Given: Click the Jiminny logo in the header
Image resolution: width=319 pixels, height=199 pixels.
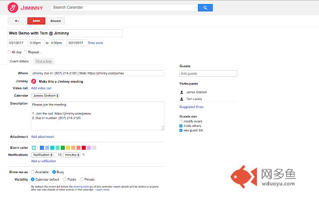Looking at the screenshot, I should pos(24,7).
